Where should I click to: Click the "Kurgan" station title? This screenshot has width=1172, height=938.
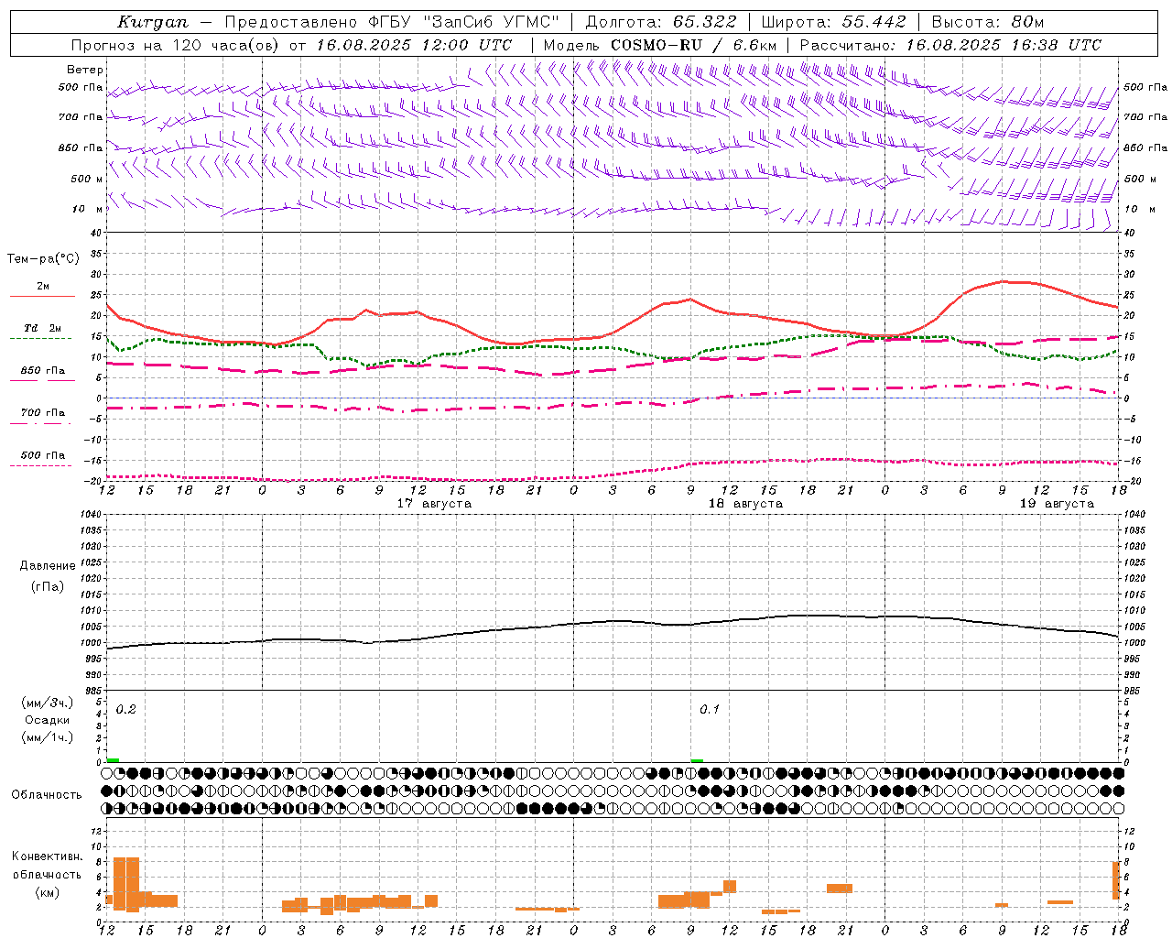tap(153, 22)
